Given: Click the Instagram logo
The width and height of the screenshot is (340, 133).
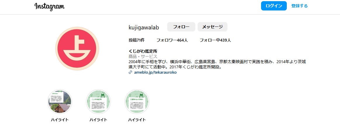Looking at the screenshot, I should point(49,6).
